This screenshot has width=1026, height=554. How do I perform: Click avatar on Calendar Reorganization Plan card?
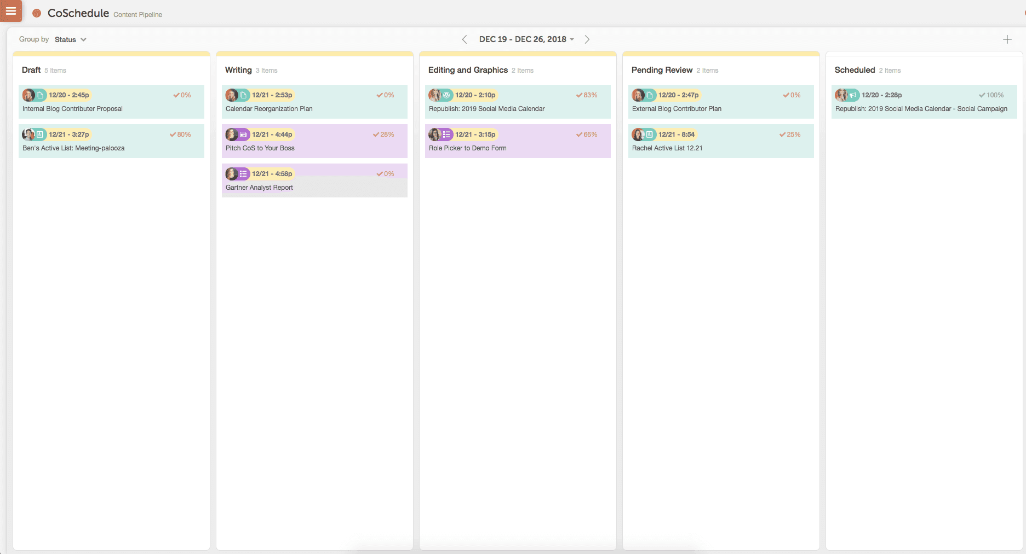(232, 95)
